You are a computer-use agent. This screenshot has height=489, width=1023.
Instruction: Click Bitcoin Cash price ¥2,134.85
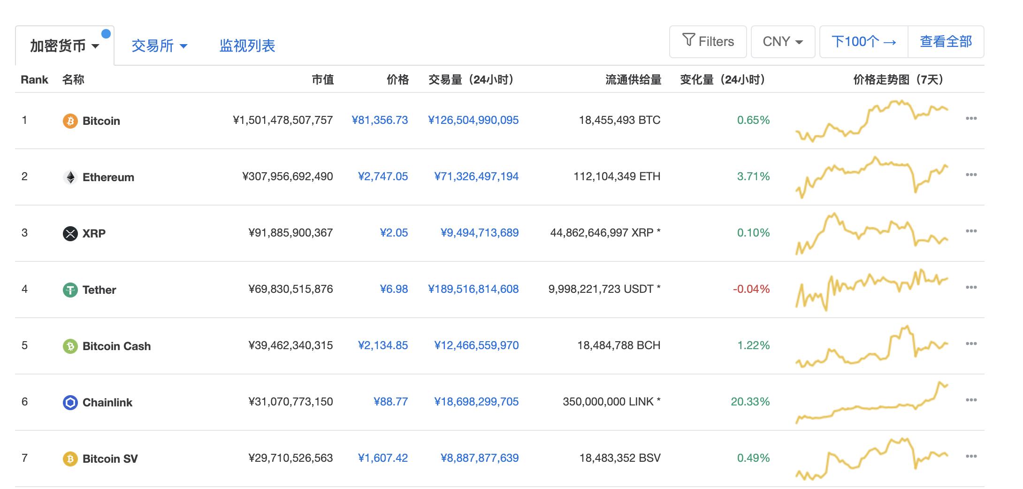(383, 345)
